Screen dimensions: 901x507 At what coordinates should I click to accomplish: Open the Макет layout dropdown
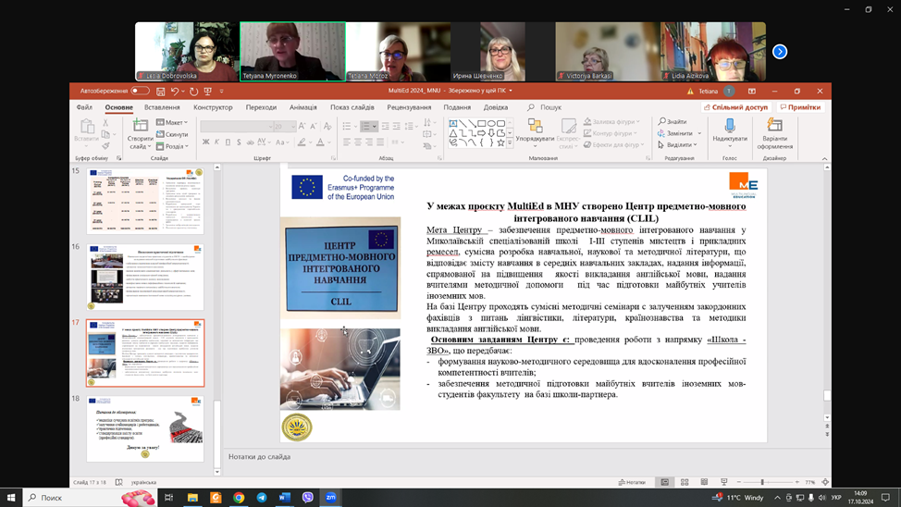(173, 122)
